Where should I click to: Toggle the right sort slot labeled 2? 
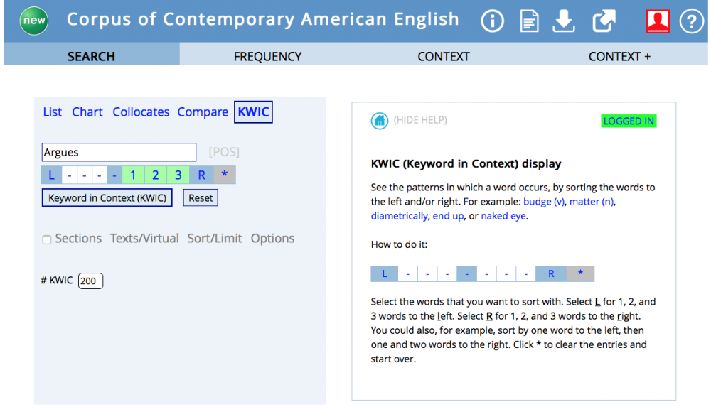pos(156,175)
